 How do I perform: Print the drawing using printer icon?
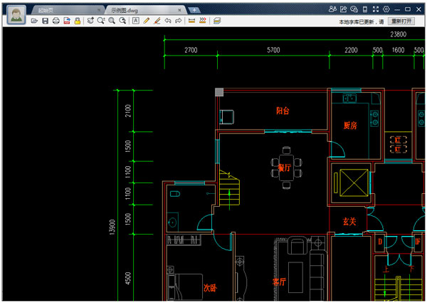point(56,21)
